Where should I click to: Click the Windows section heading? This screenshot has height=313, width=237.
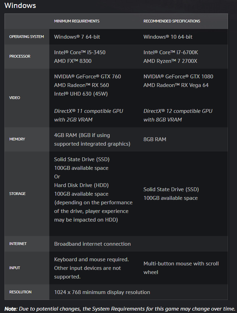[x=20, y=6]
